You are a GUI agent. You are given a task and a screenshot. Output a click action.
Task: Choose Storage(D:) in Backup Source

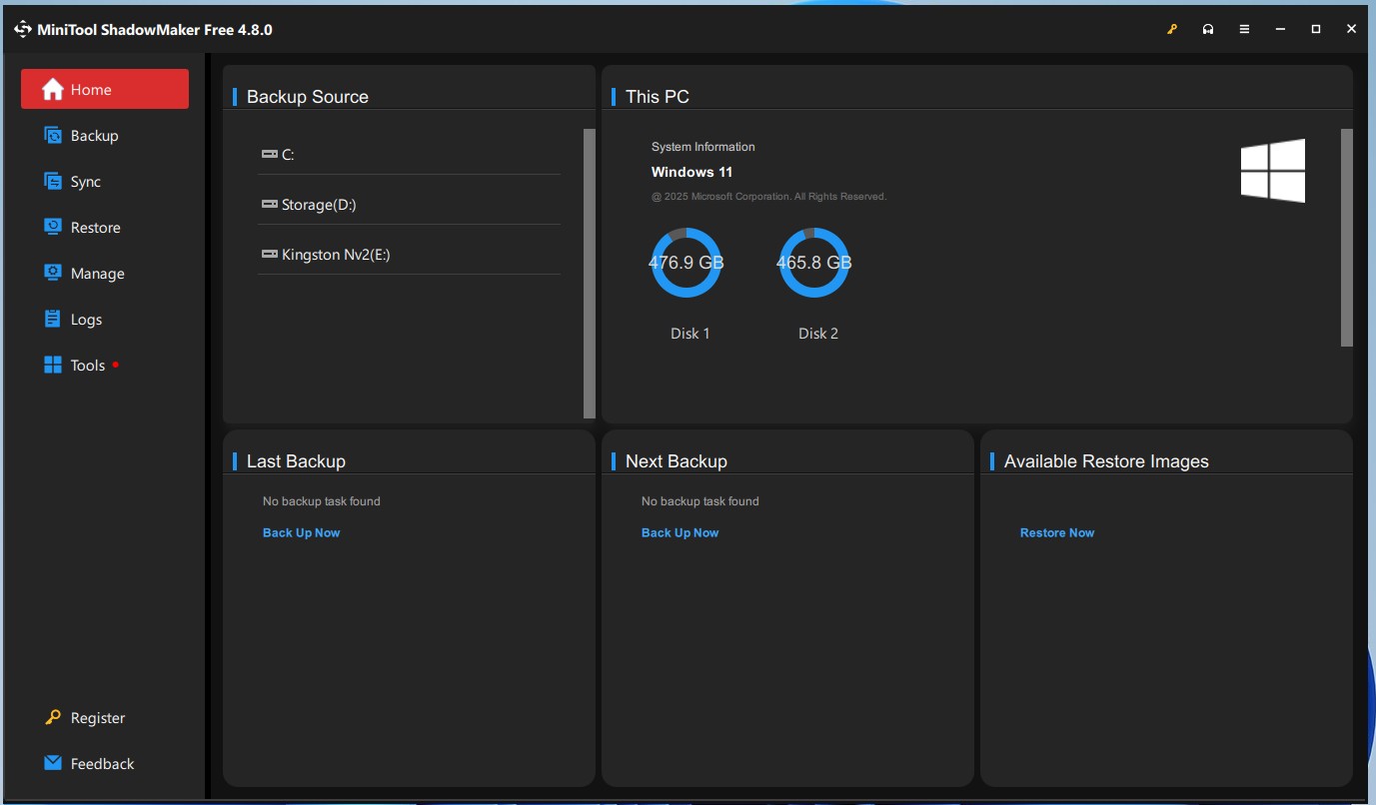(318, 205)
